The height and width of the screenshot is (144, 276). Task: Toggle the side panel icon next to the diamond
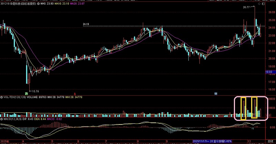pyautogui.click(x=263, y=4)
